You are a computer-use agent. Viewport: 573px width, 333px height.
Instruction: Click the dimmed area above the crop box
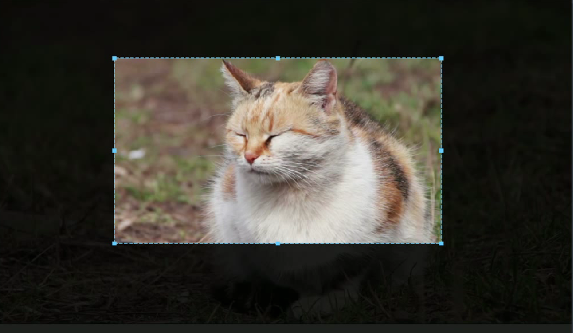tap(278, 28)
